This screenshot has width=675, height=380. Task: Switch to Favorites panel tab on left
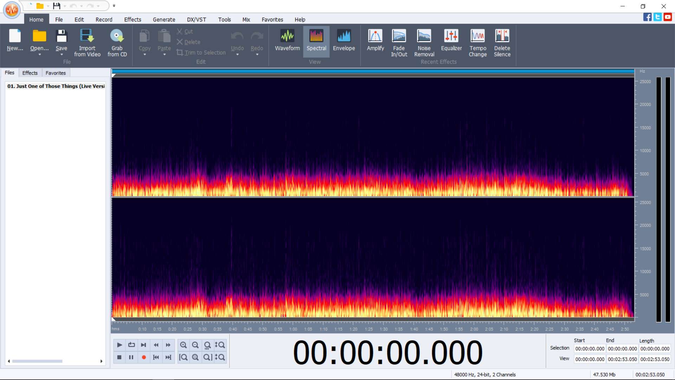click(56, 73)
